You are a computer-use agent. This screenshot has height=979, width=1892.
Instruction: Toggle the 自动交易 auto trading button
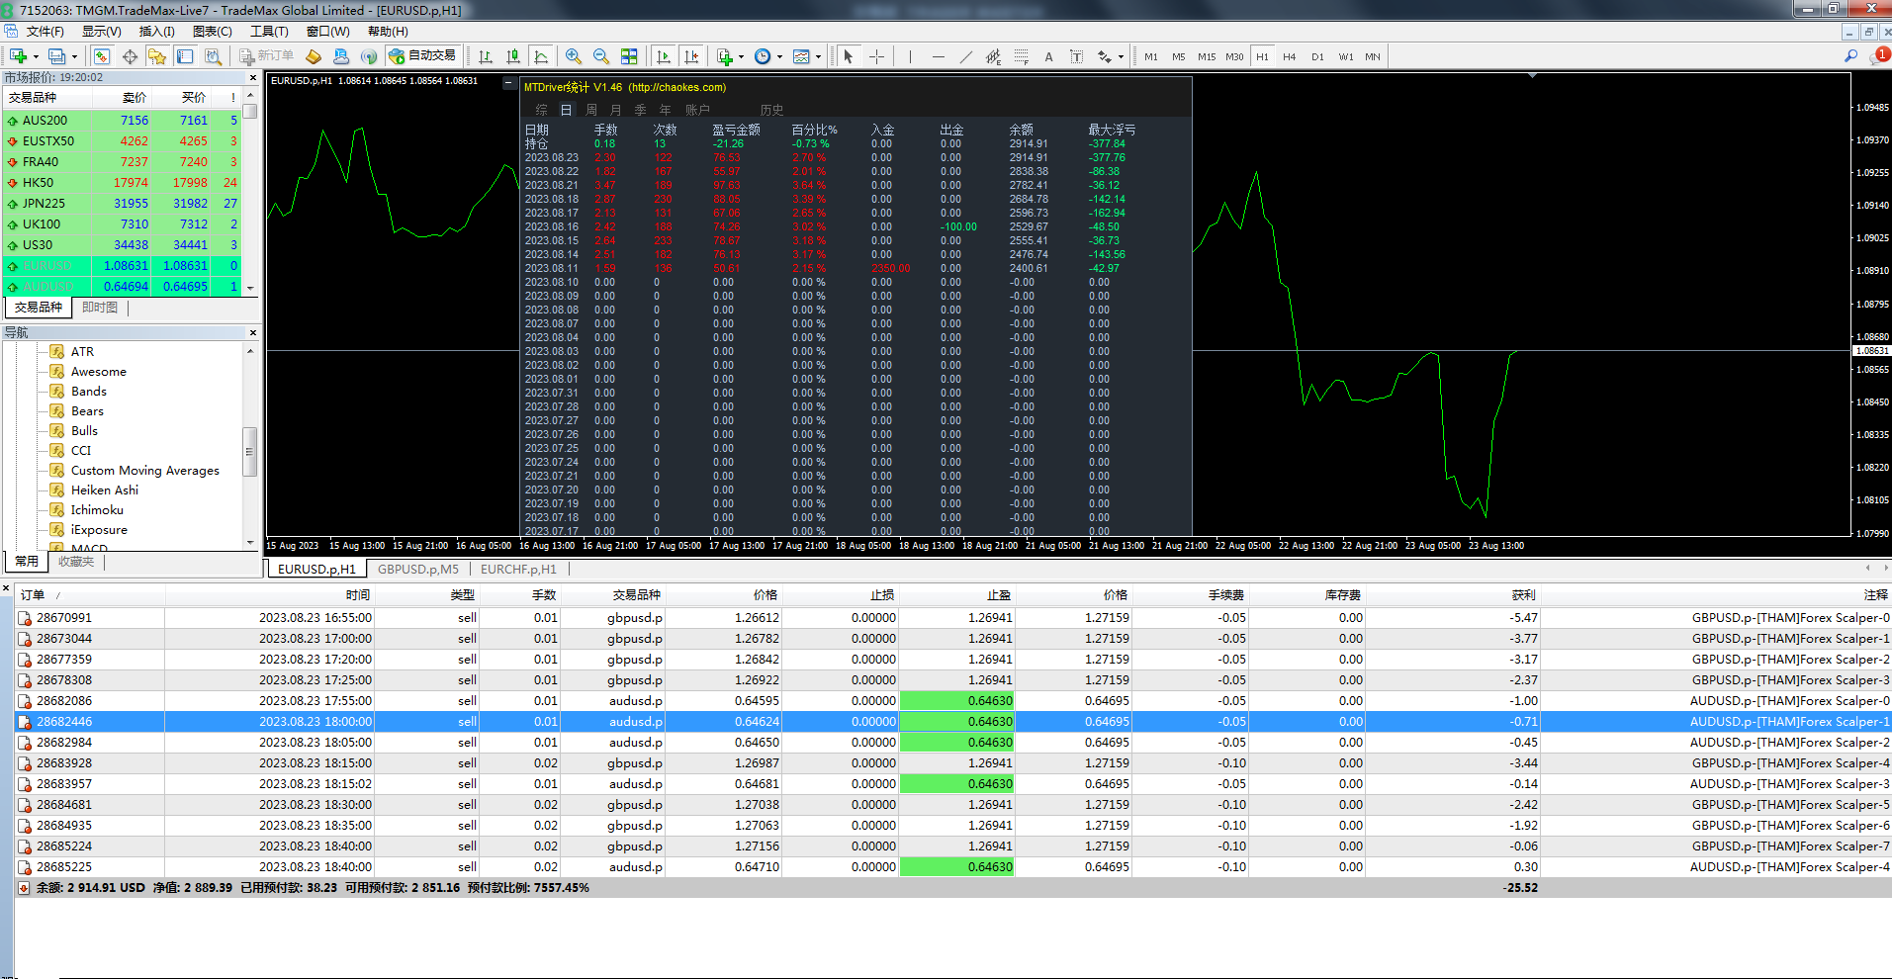coord(423,56)
